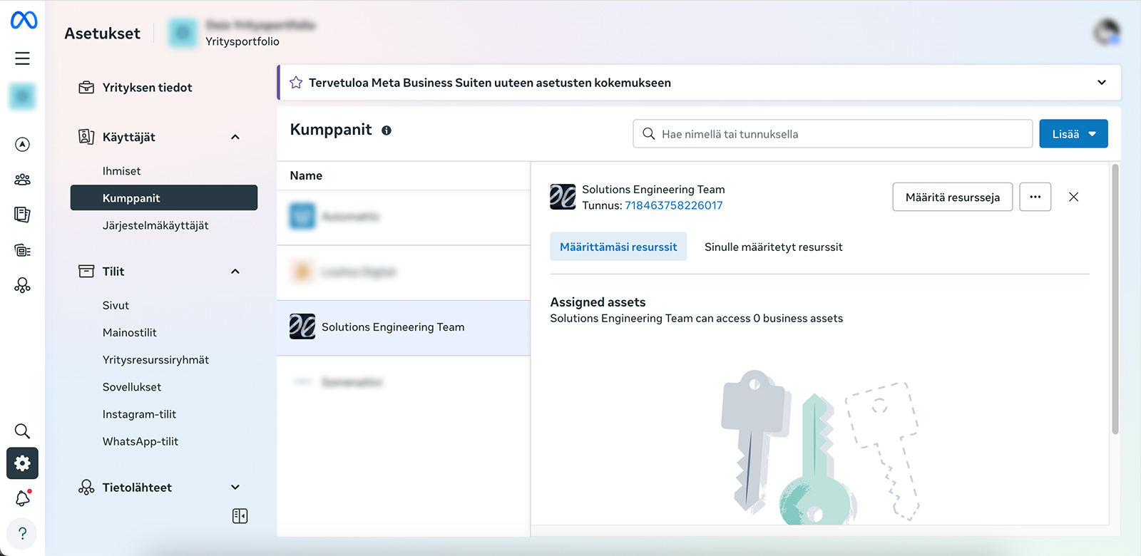
Task: Toggle the sidebar collapse panel icon
Action: click(x=240, y=516)
